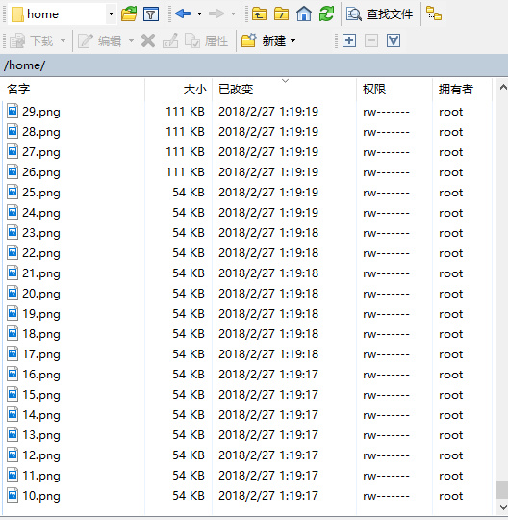Open the home directory dropdown
The image size is (508, 520).
(x=111, y=13)
